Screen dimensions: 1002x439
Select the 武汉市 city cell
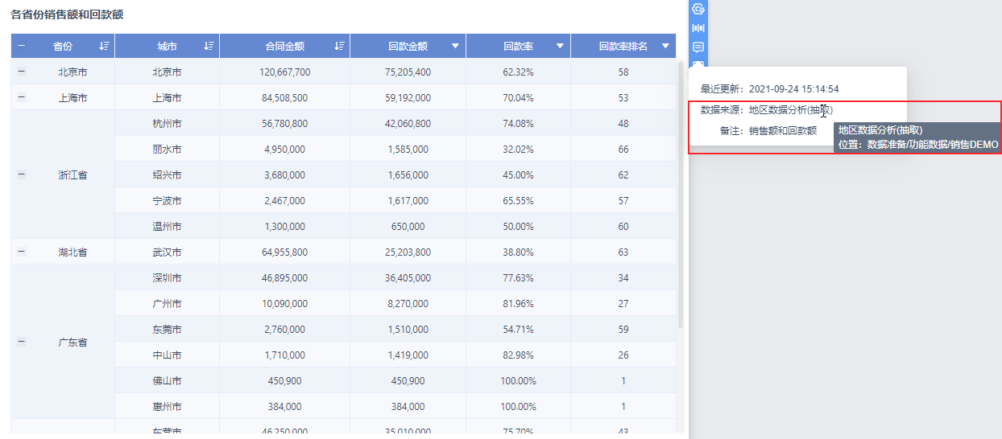[167, 252]
